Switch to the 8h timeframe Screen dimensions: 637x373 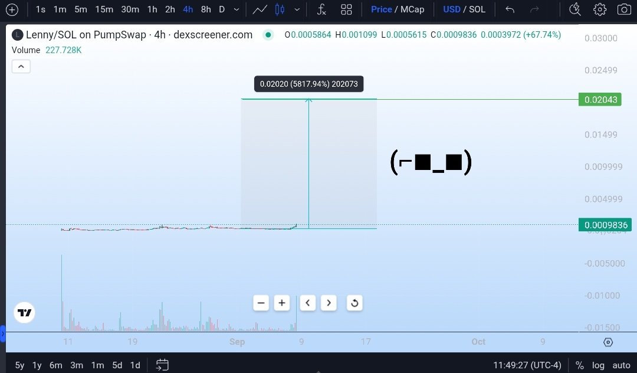tap(206, 9)
